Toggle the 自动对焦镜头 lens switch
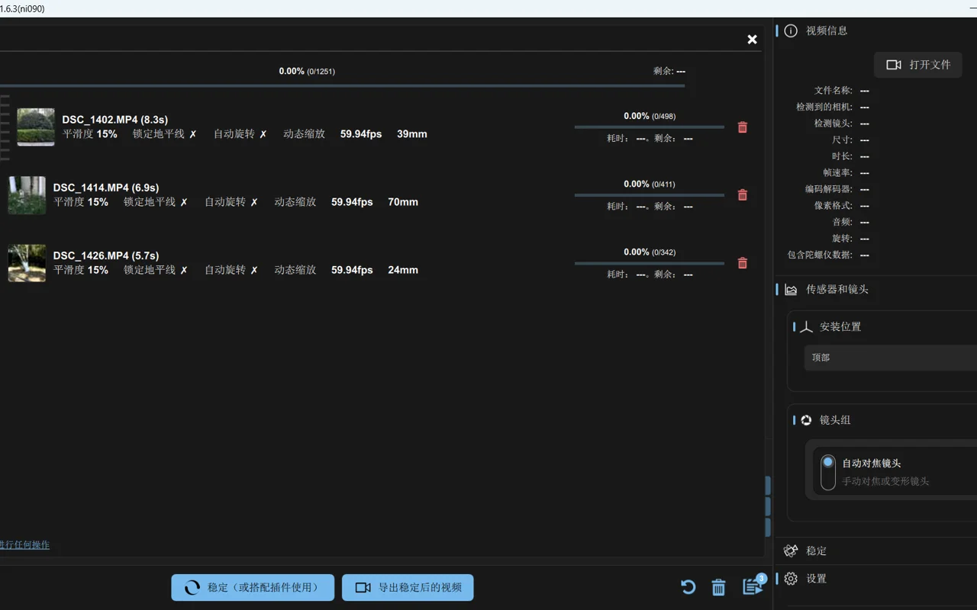This screenshot has height=610, width=977. [x=827, y=472]
